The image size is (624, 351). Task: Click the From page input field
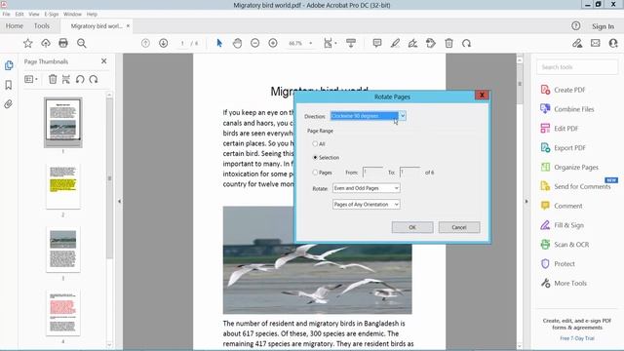(x=372, y=172)
